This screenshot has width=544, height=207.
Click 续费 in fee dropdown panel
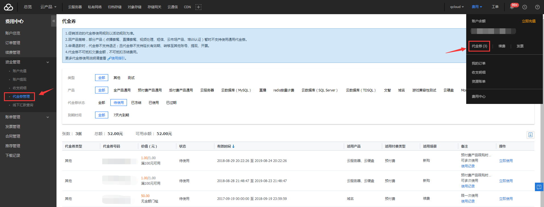(x=502, y=46)
